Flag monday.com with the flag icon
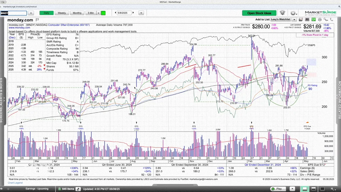Image resolution: width=341 pixels, height=192 pixels. point(37,20)
